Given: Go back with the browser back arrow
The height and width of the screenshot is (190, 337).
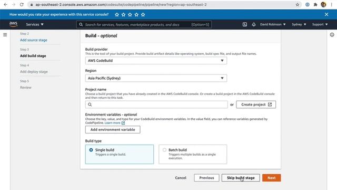Looking at the screenshot, I should coord(6,5).
